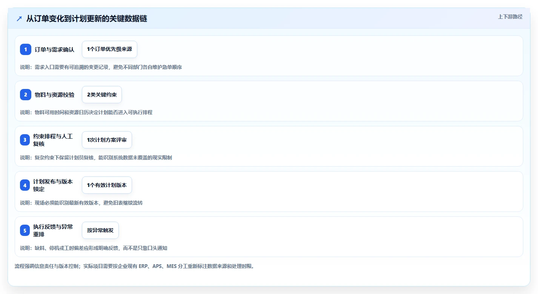Screen dimensions: 538x294
Task: Click the 执行反馈与异常重排 step title
Action: click(x=53, y=230)
